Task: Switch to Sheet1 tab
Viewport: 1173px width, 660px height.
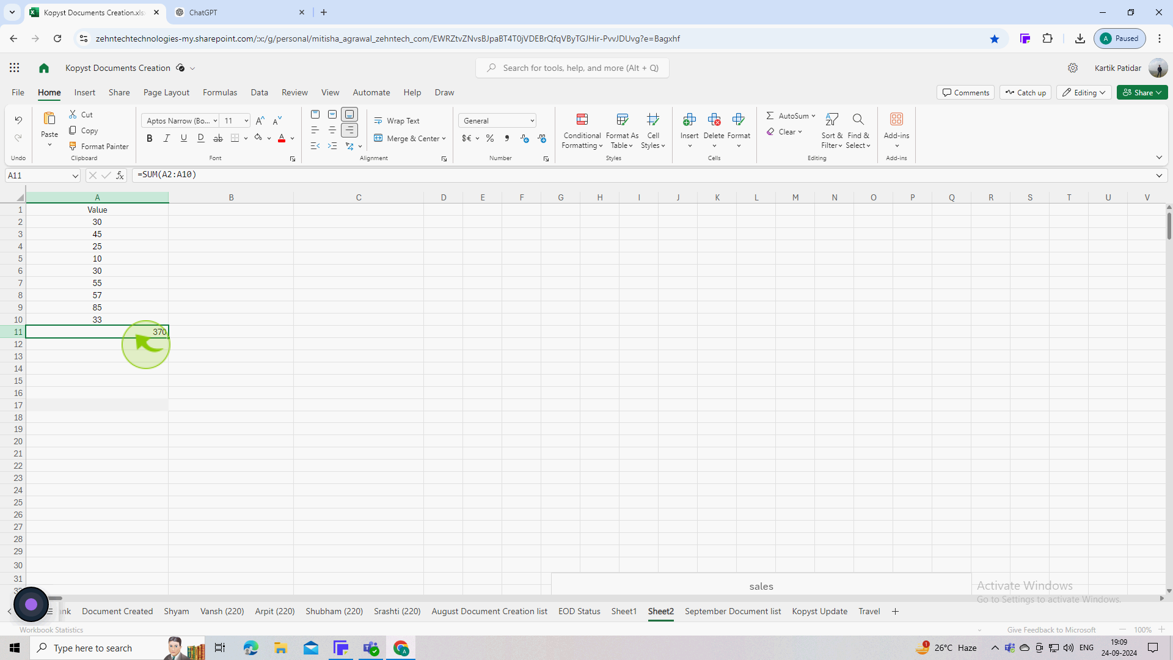Action: coord(624,611)
